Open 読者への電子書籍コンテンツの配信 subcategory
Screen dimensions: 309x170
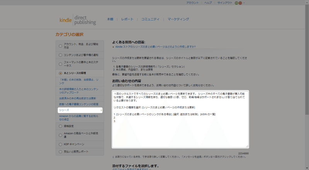coord(79,104)
